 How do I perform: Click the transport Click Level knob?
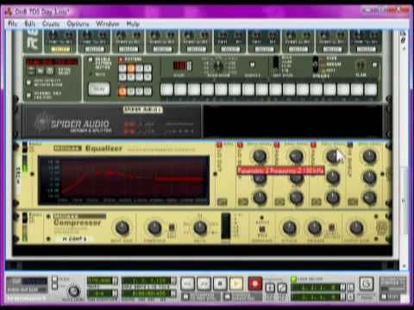tap(73, 291)
